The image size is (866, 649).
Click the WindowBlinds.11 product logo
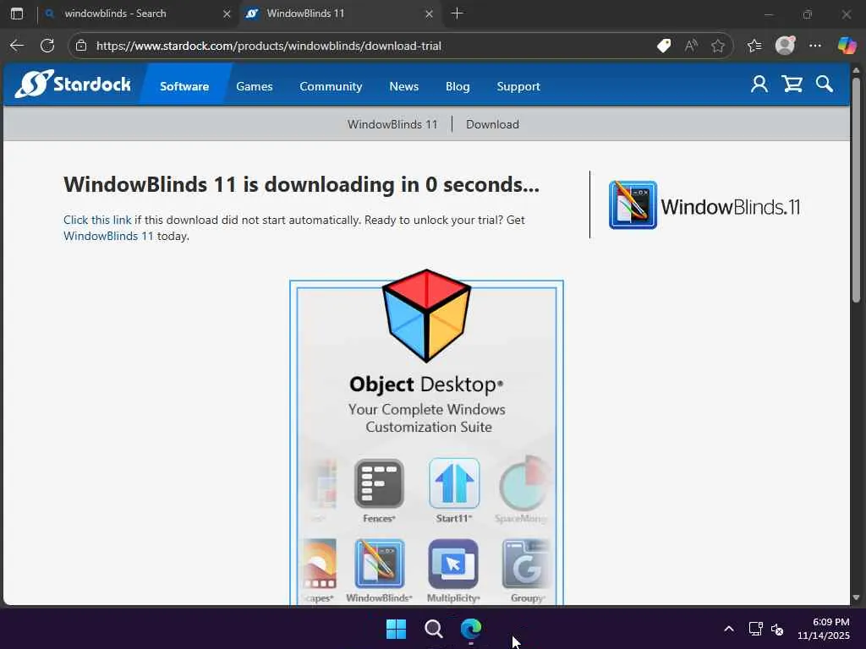[x=704, y=205]
